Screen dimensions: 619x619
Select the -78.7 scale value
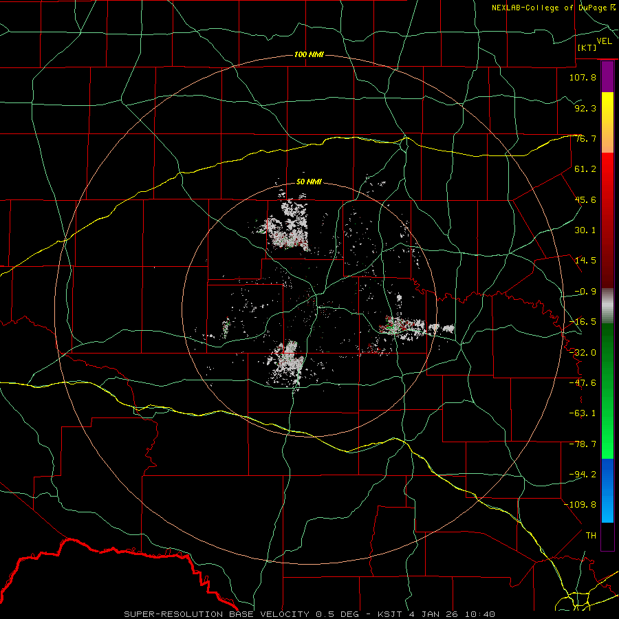point(583,444)
